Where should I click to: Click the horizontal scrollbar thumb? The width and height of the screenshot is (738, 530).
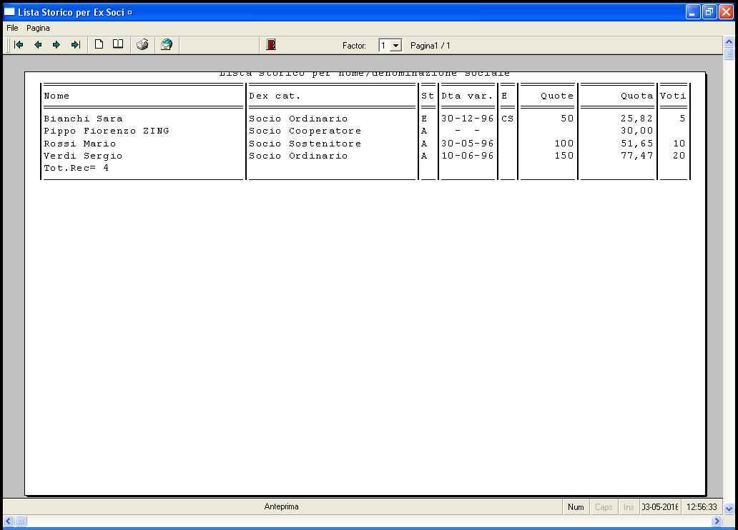point(21,521)
